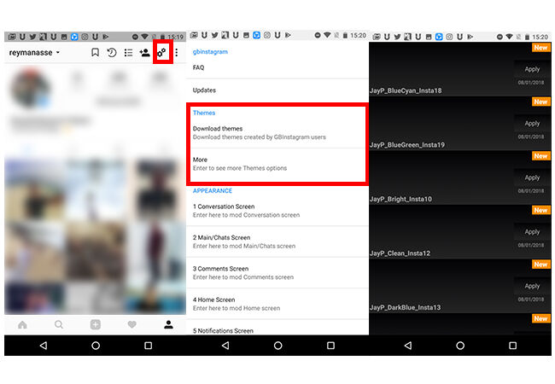Open More themes options entry
This screenshot has height=384, width=555.
coord(277,164)
